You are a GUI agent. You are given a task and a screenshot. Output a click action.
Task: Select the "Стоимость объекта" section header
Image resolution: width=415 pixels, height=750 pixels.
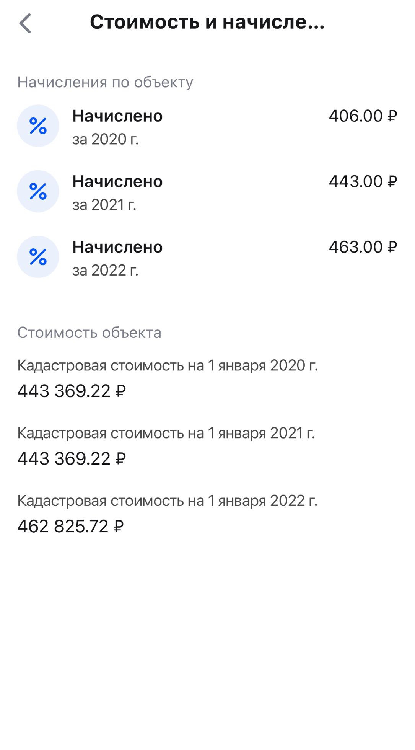pos(89,333)
